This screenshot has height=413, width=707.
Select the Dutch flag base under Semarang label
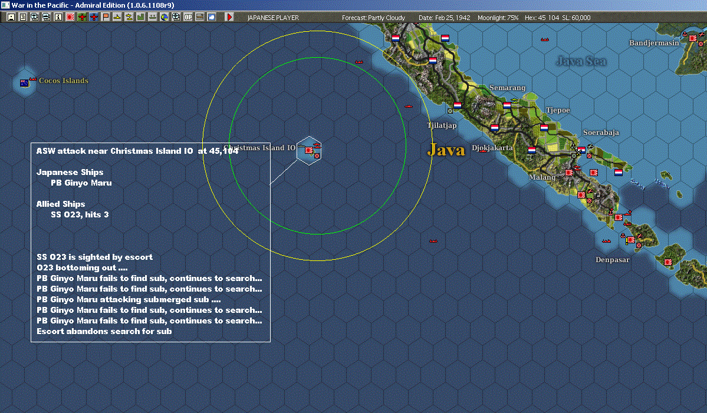pyautogui.click(x=507, y=105)
